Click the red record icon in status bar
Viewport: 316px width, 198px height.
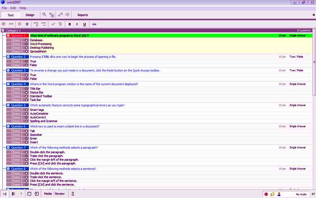point(266,194)
